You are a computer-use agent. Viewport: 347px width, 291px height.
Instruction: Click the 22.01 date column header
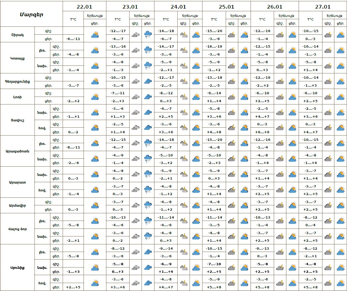pyautogui.click(x=85, y=7)
